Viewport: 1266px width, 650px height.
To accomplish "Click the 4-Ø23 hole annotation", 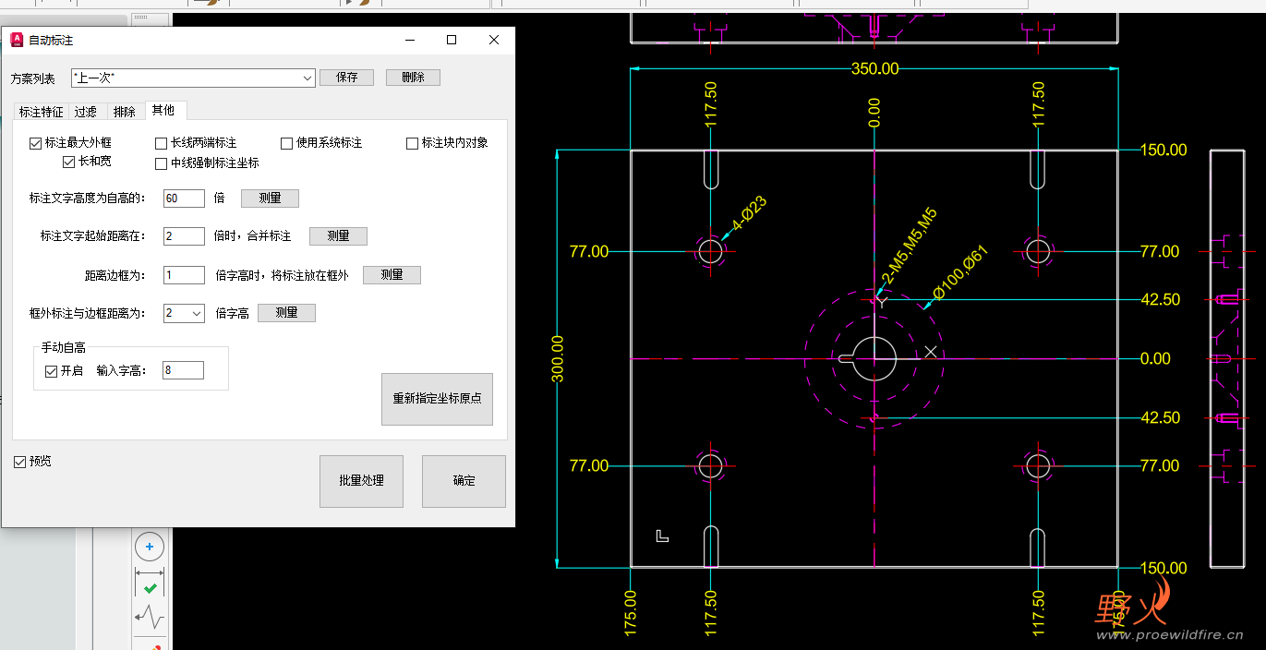I will coord(749,214).
